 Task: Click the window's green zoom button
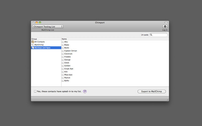pyautogui.click(x=40, y=22)
